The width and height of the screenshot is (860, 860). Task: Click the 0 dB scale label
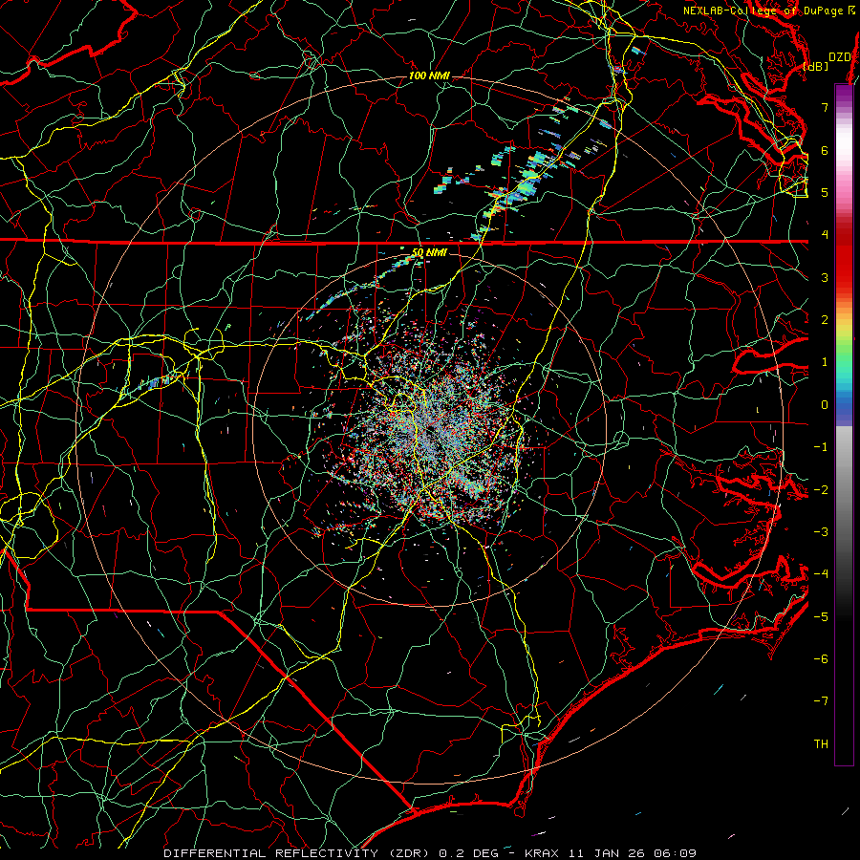(825, 405)
